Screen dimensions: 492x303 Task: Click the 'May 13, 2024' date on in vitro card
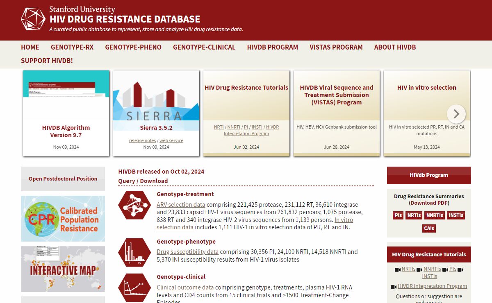pyautogui.click(x=427, y=147)
